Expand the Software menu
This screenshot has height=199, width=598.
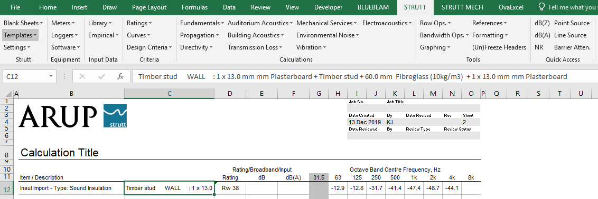point(66,47)
